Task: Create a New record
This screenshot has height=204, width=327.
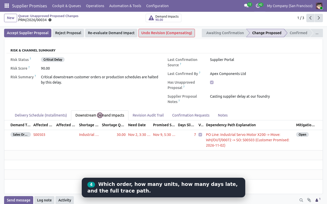Action: click(10, 18)
